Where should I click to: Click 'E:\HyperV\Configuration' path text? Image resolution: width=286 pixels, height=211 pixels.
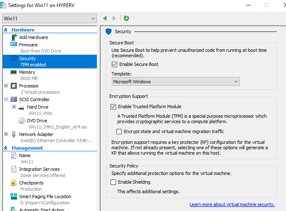45,203
